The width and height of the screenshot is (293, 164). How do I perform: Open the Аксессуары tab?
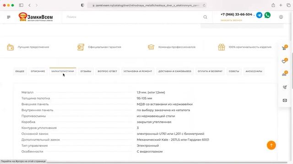pyautogui.click(x=254, y=71)
